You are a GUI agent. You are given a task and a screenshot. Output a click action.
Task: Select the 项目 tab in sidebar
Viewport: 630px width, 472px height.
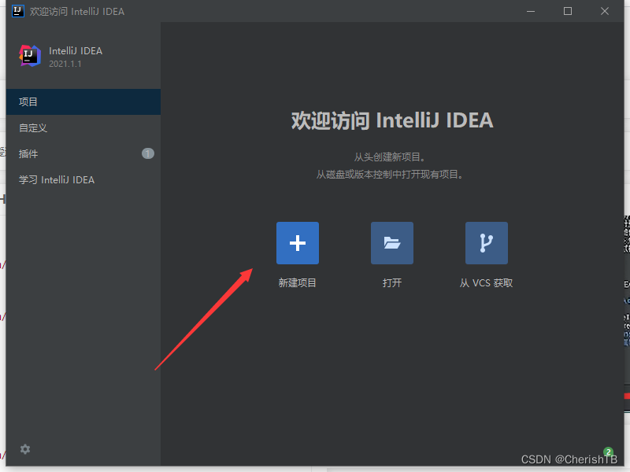[x=83, y=102]
